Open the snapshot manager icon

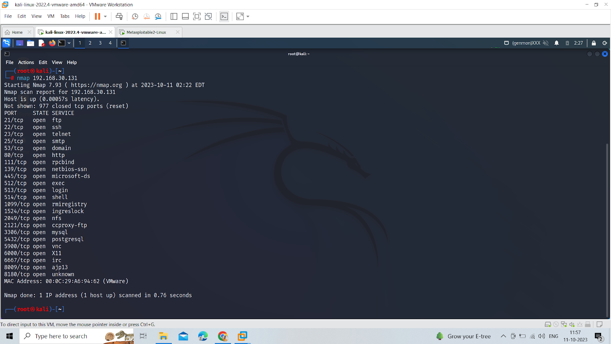click(x=158, y=16)
